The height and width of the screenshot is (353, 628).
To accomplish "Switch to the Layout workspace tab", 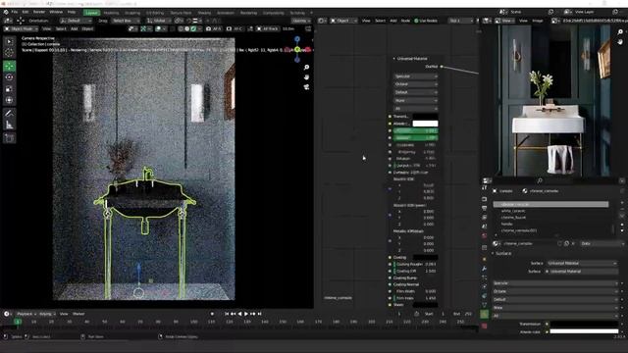I will pyautogui.click(x=91, y=13).
